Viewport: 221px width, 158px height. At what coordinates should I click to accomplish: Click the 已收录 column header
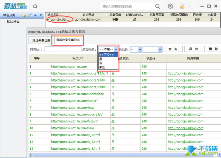197,15
